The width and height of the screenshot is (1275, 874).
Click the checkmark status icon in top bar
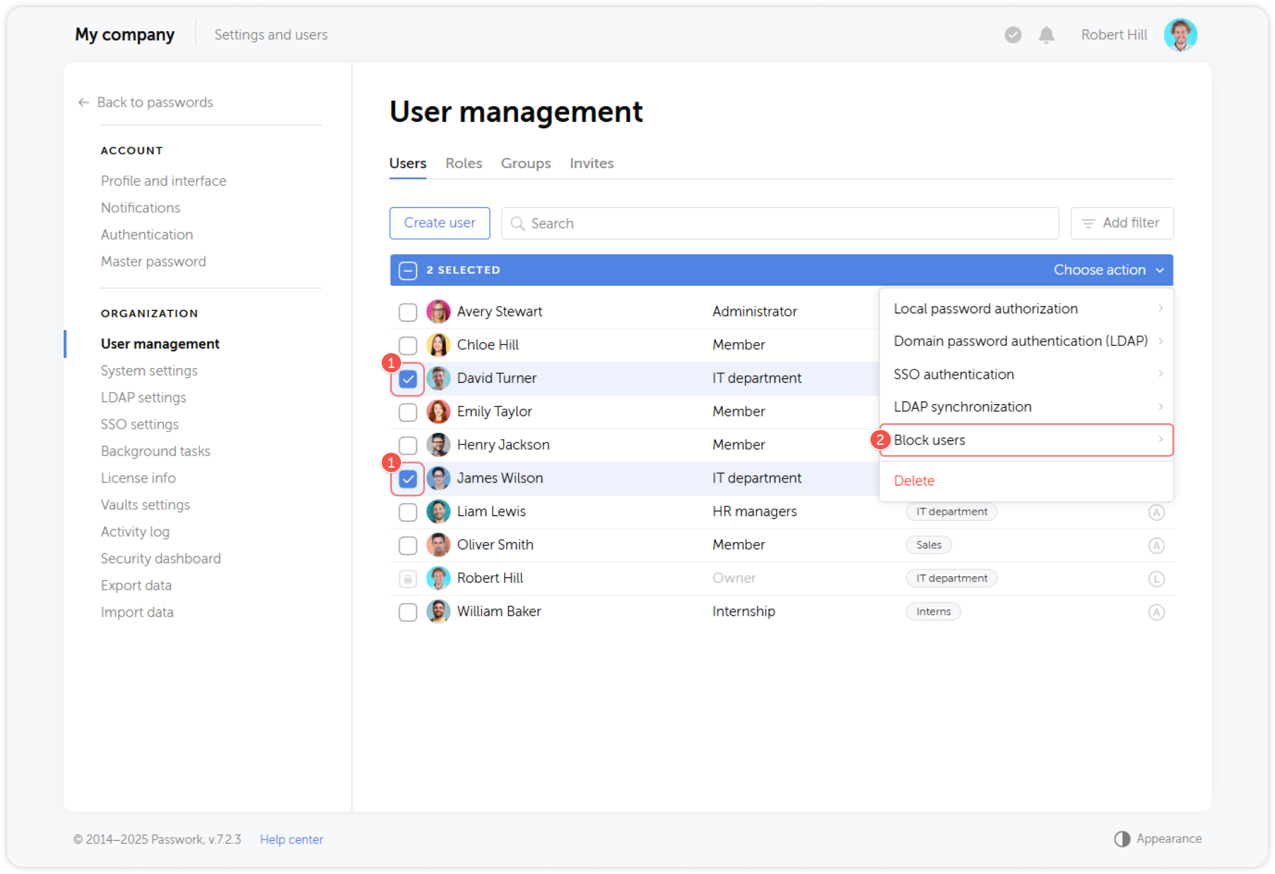point(1013,35)
